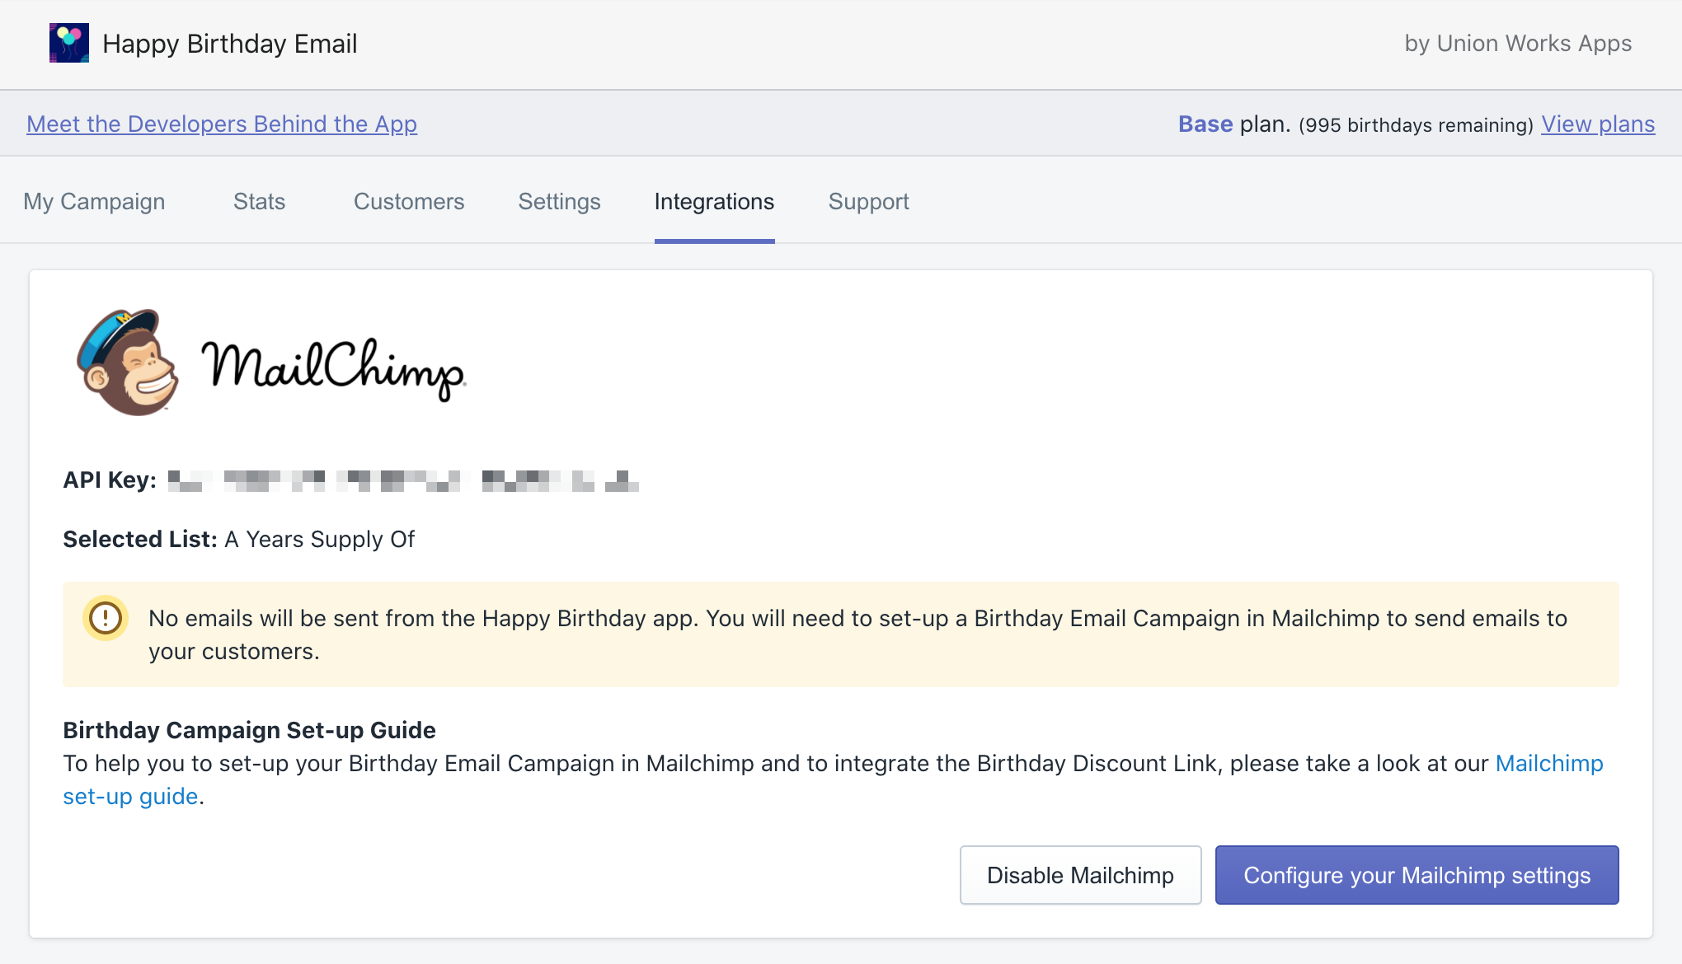Click the yellow warning exclamation icon
This screenshot has height=964, width=1682.
pyautogui.click(x=106, y=618)
